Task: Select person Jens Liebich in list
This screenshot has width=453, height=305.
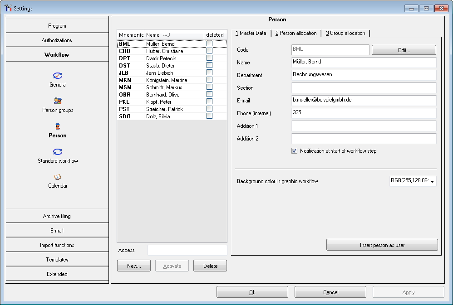Action: point(172,73)
